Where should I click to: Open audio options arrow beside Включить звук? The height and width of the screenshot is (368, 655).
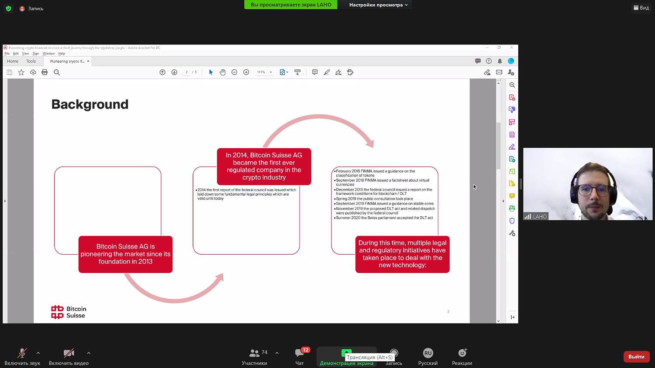(38, 353)
